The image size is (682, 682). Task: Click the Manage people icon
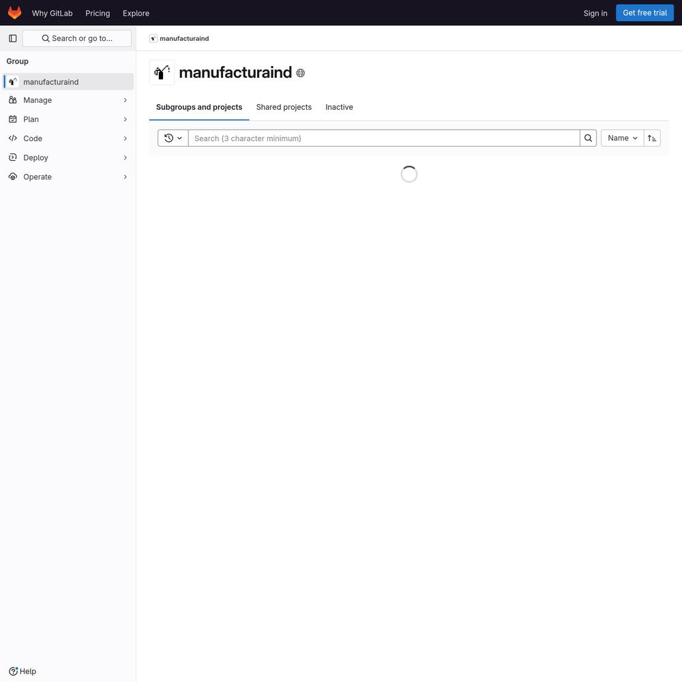(12, 100)
